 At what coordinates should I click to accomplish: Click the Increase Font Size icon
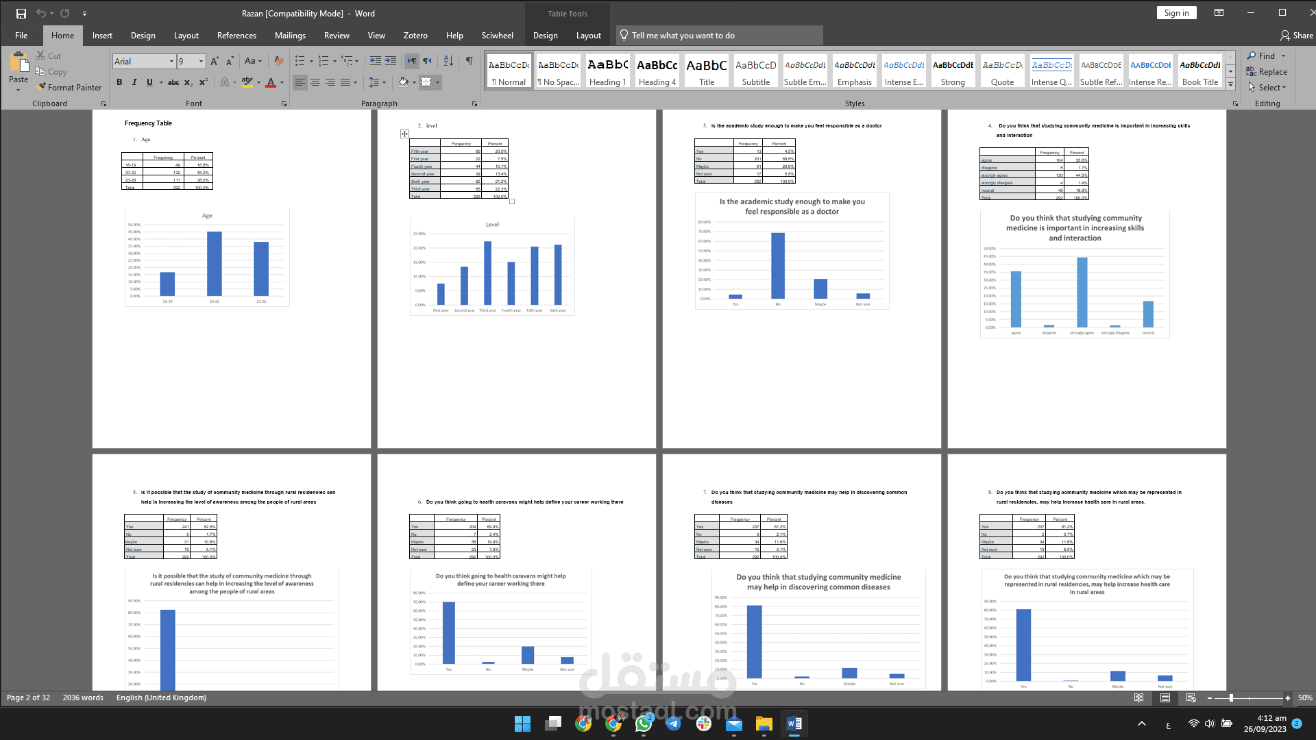(x=215, y=61)
